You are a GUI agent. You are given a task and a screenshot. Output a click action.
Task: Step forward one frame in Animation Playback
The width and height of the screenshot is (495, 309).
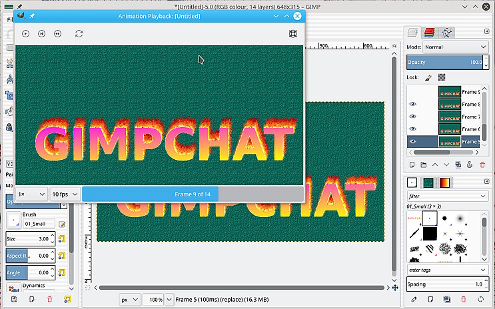[x=42, y=34]
